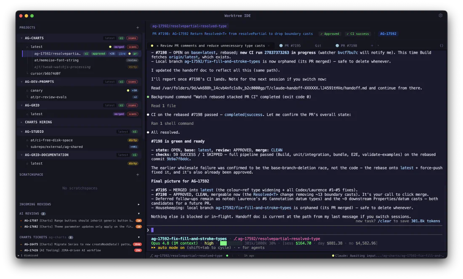Open the settings gear in the title bar
Image resolution: width=463 pixels, height=279 pixels.
(x=440, y=16)
